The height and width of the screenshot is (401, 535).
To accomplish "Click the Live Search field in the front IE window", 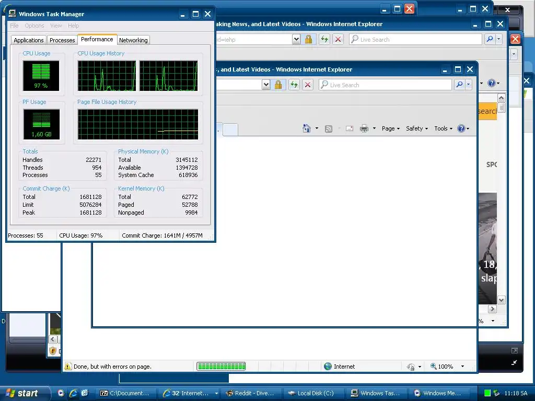I will [385, 85].
